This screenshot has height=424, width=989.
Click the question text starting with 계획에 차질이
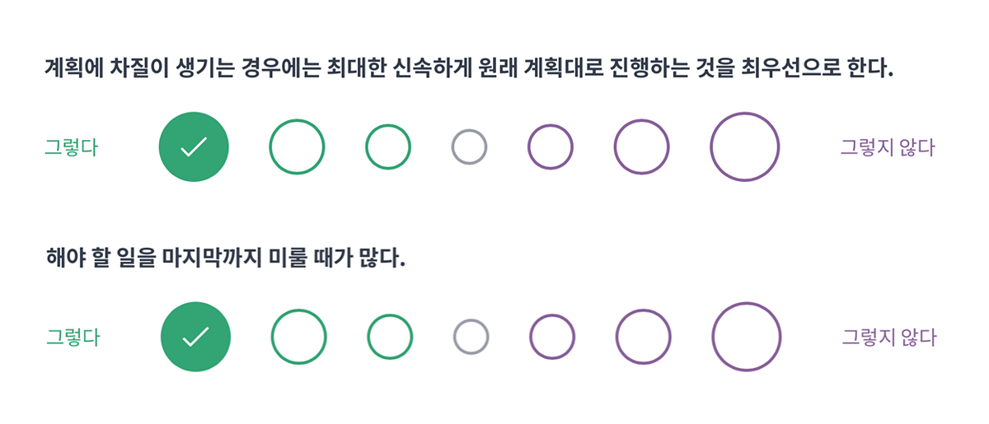(x=469, y=68)
